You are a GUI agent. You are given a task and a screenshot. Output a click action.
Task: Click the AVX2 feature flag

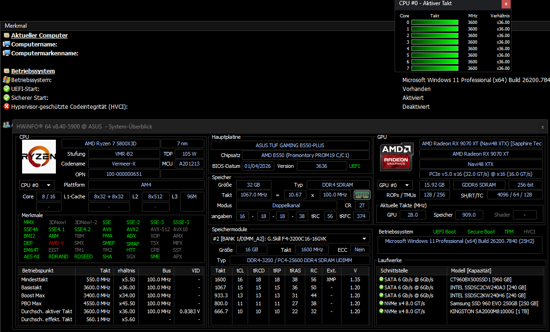click(132, 229)
